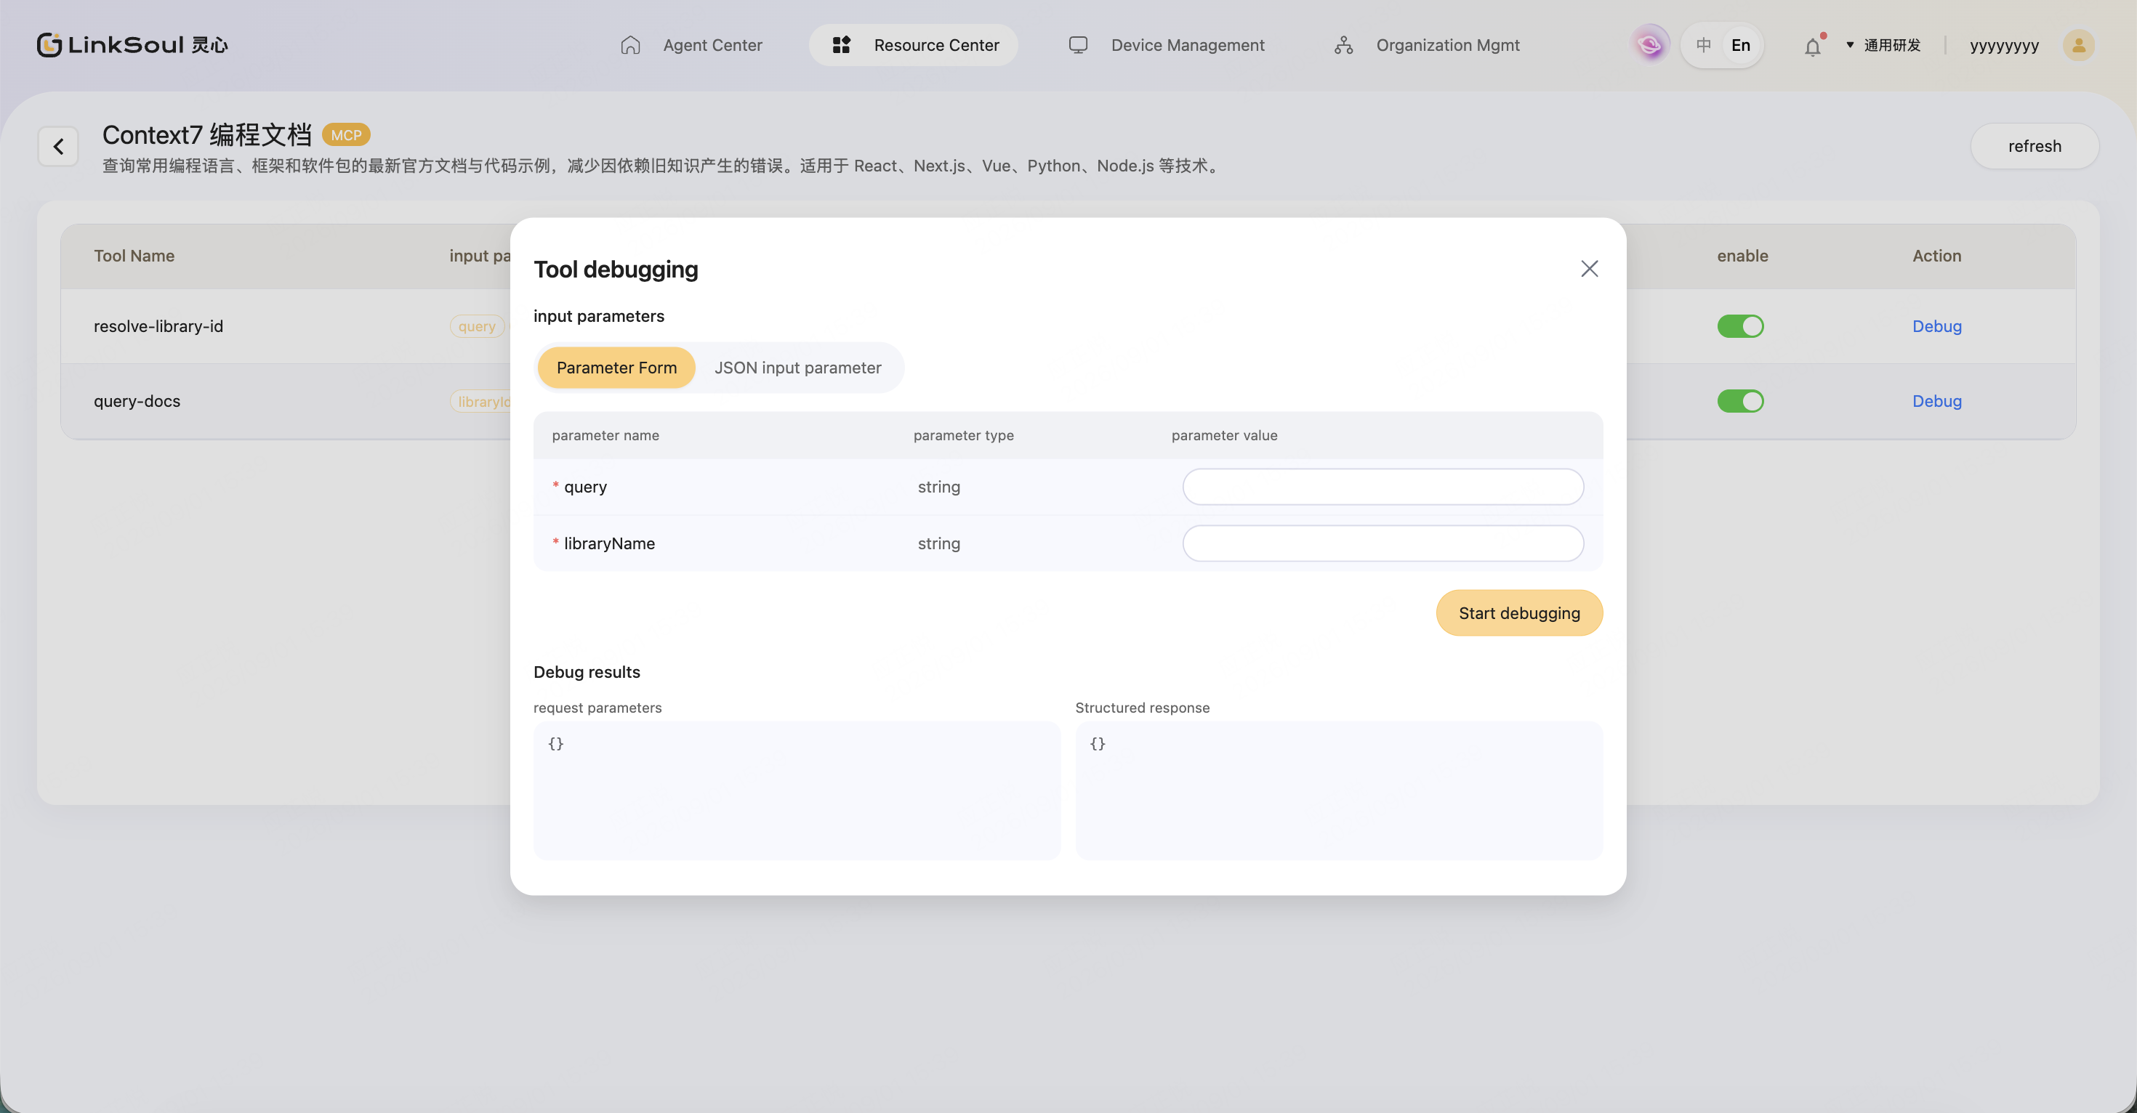This screenshot has width=2137, height=1113.
Task: Focus the libraryName parameter value field
Action: [x=1383, y=543]
